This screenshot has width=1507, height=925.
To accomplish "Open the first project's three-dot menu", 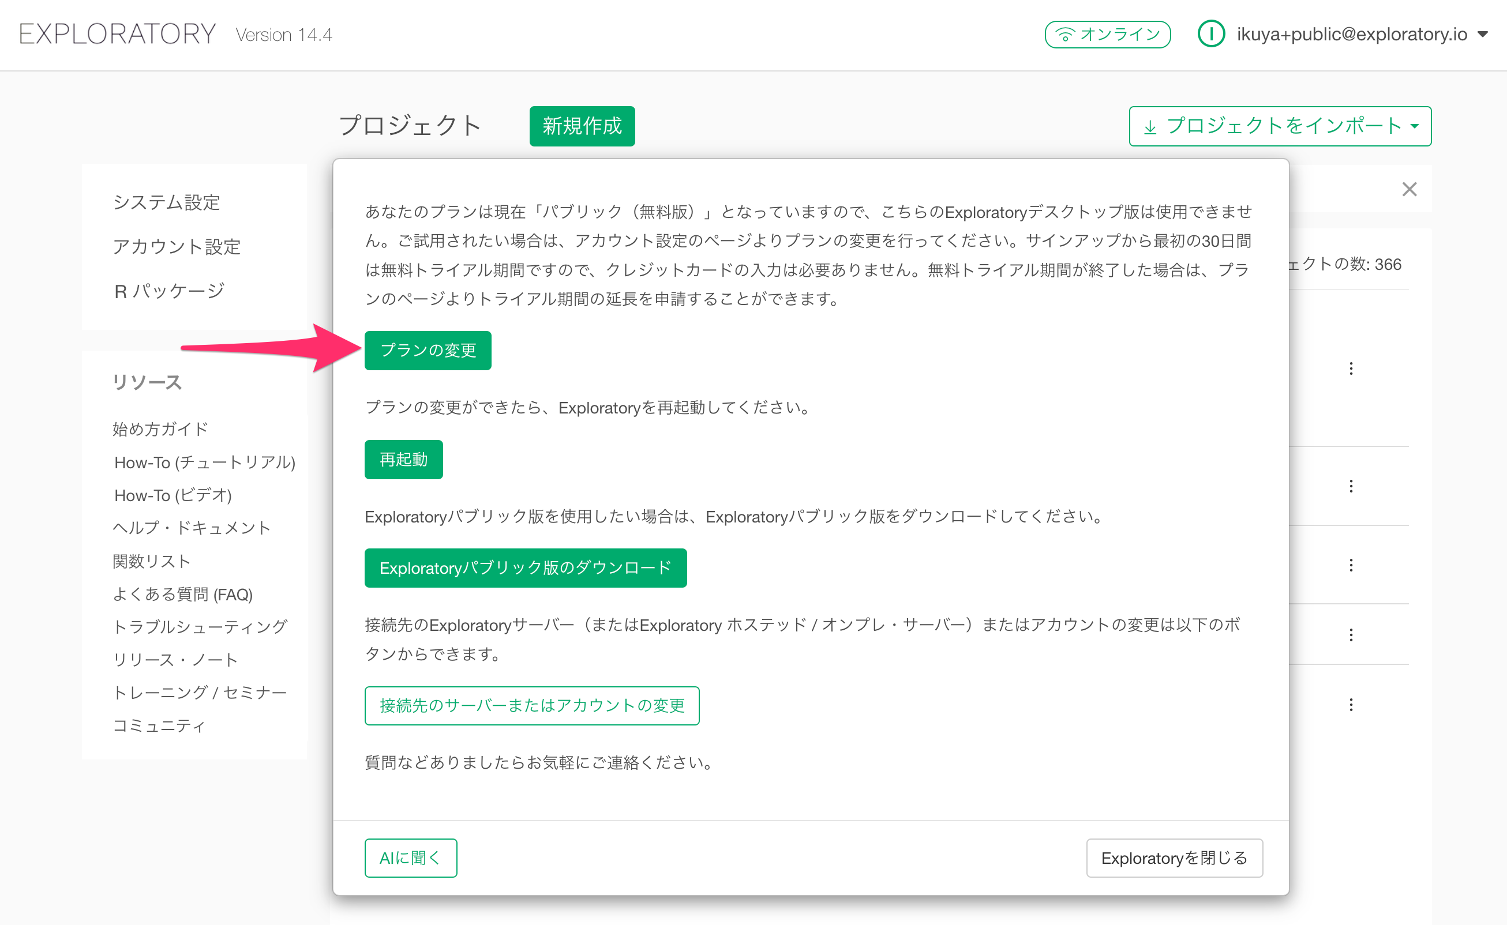I will (x=1351, y=369).
